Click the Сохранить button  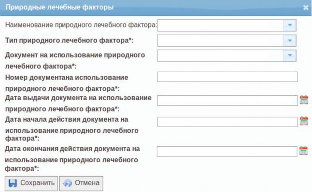tap(31, 183)
